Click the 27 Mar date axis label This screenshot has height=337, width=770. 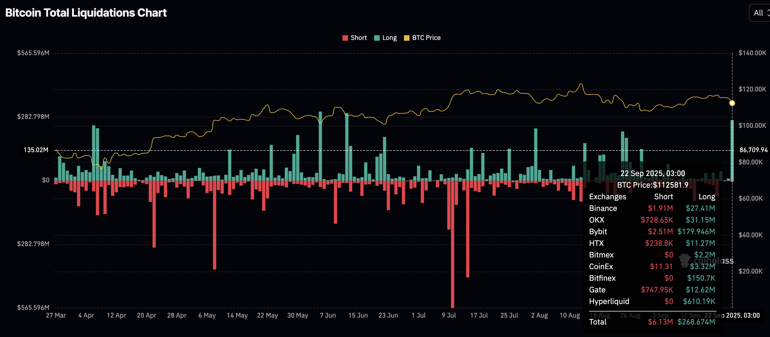56,315
